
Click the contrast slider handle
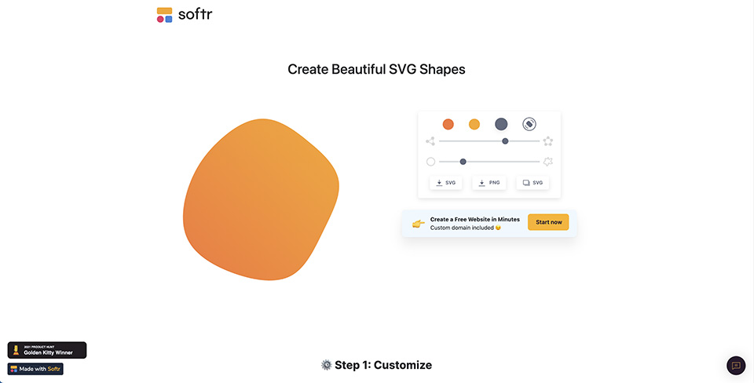[463, 162]
